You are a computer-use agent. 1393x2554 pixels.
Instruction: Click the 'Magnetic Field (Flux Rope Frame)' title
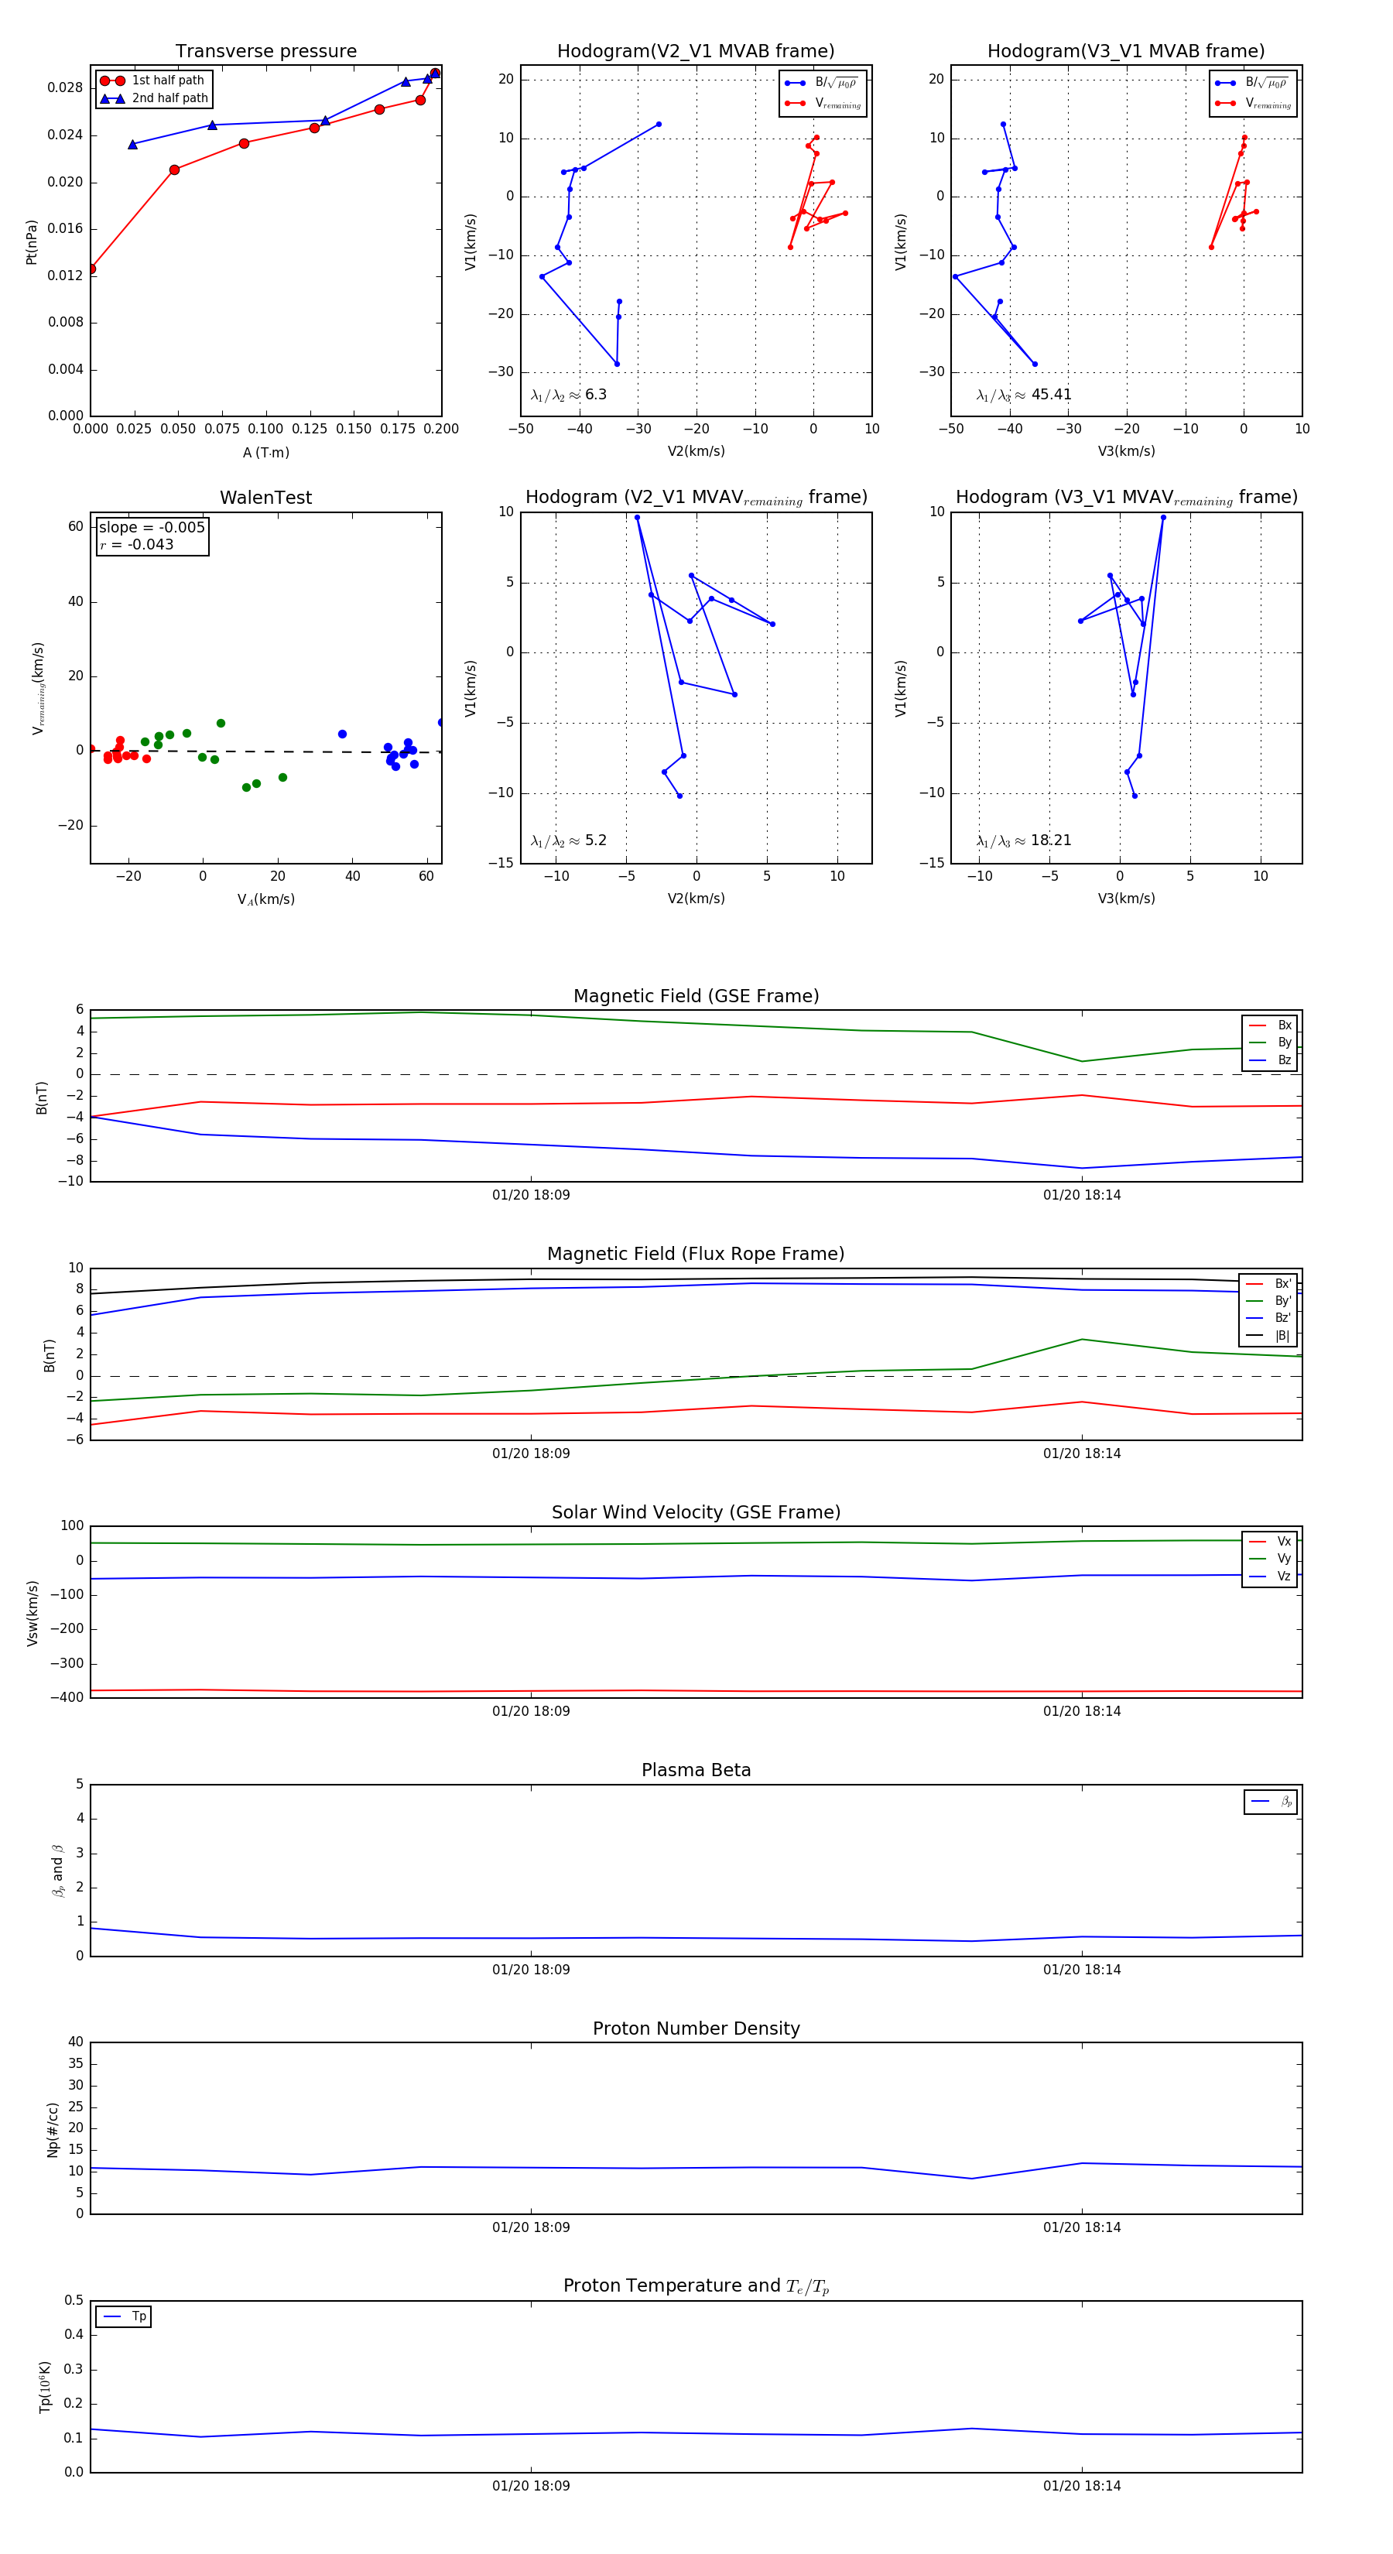click(x=696, y=1255)
